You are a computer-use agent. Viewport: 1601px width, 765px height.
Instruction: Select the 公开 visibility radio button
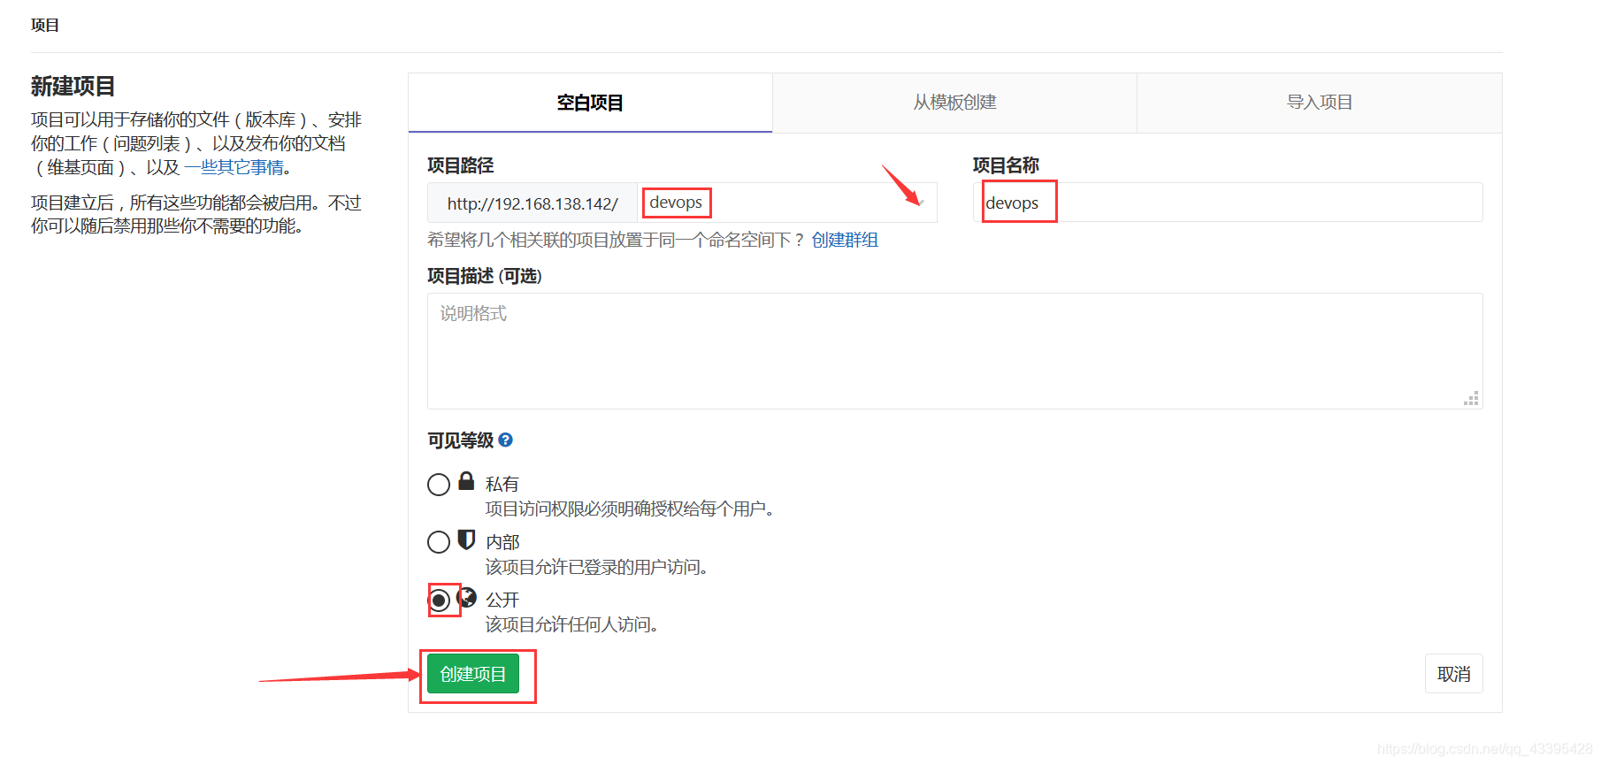439,601
